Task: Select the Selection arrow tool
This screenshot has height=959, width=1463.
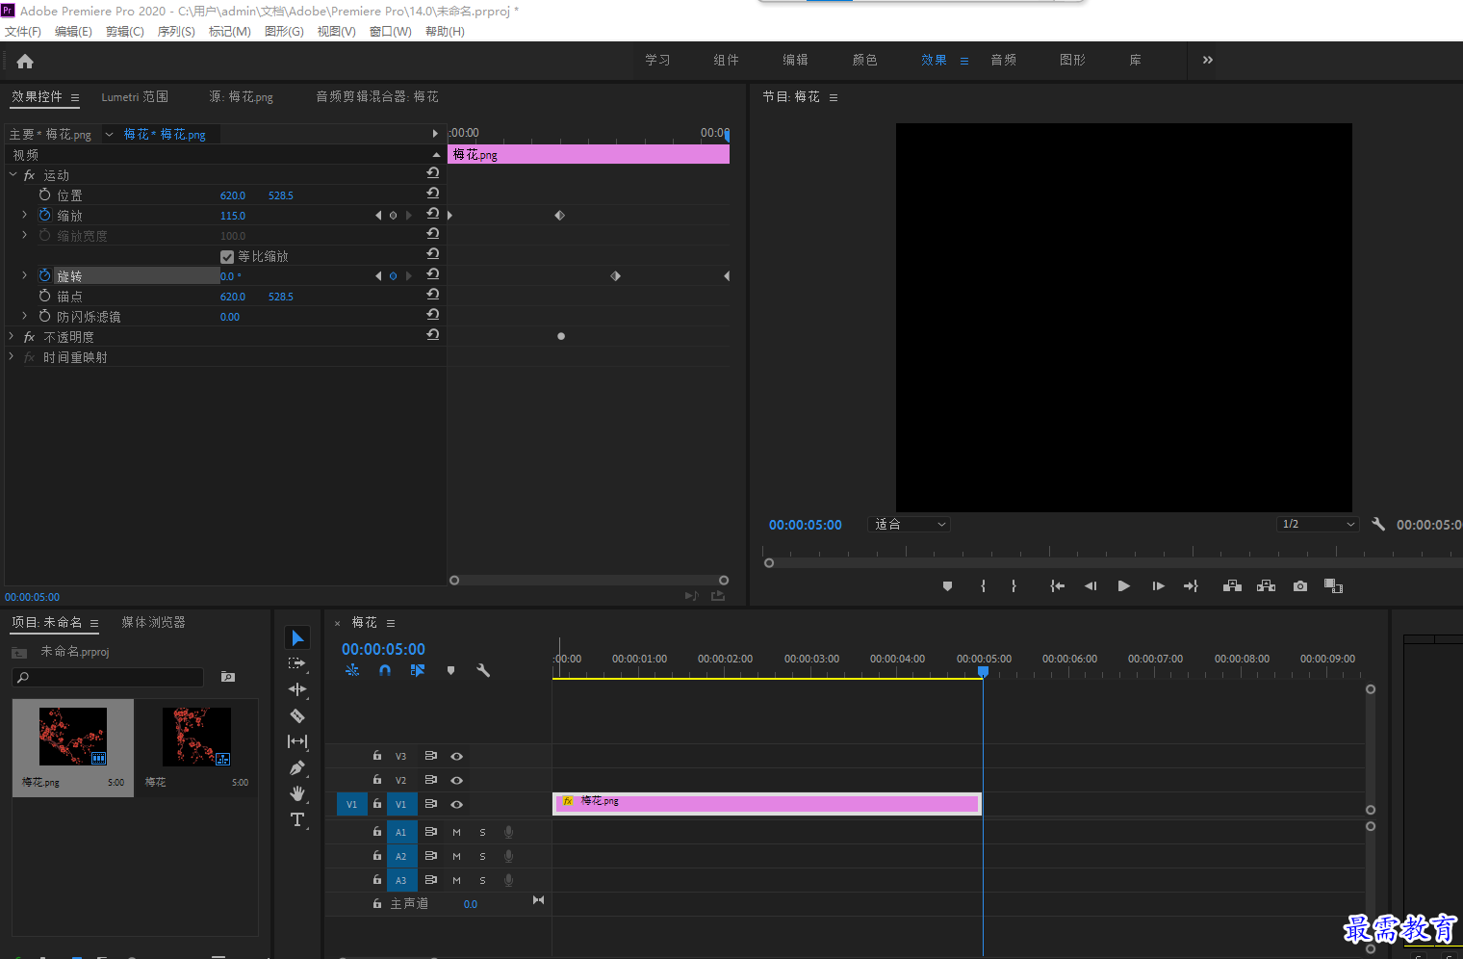Action: click(297, 638)
